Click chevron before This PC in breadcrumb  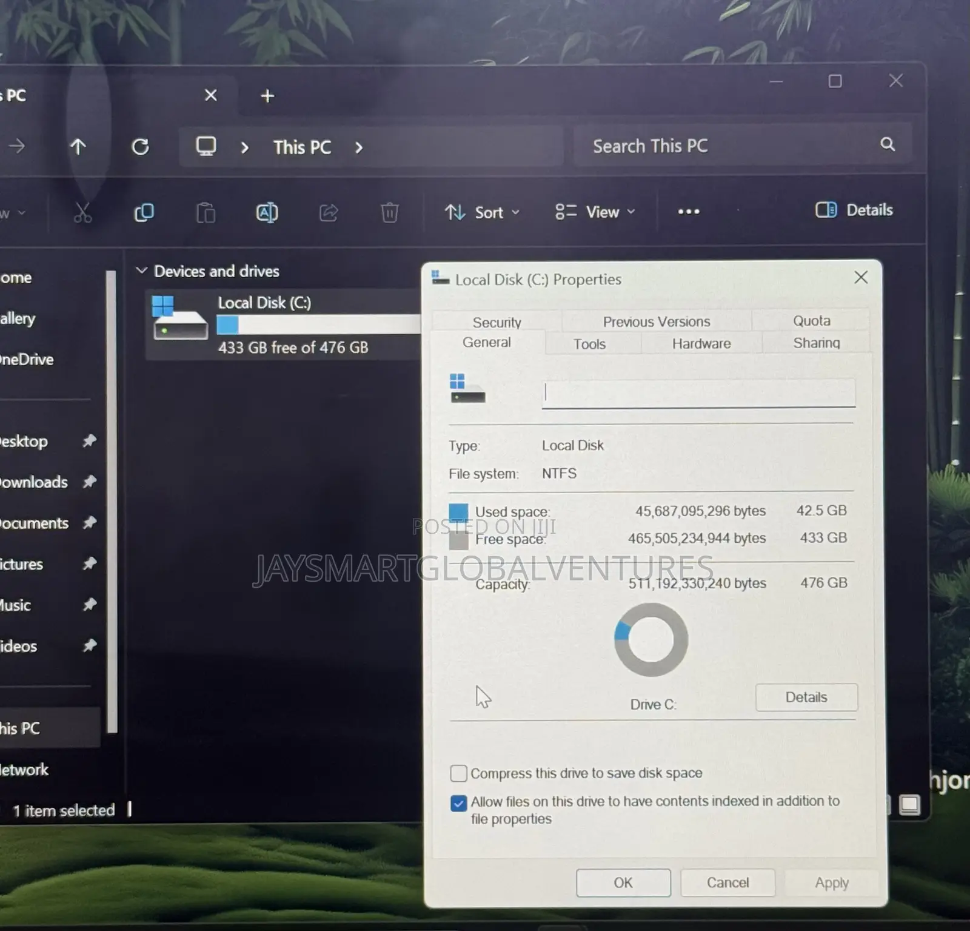(x=244, y=147)
